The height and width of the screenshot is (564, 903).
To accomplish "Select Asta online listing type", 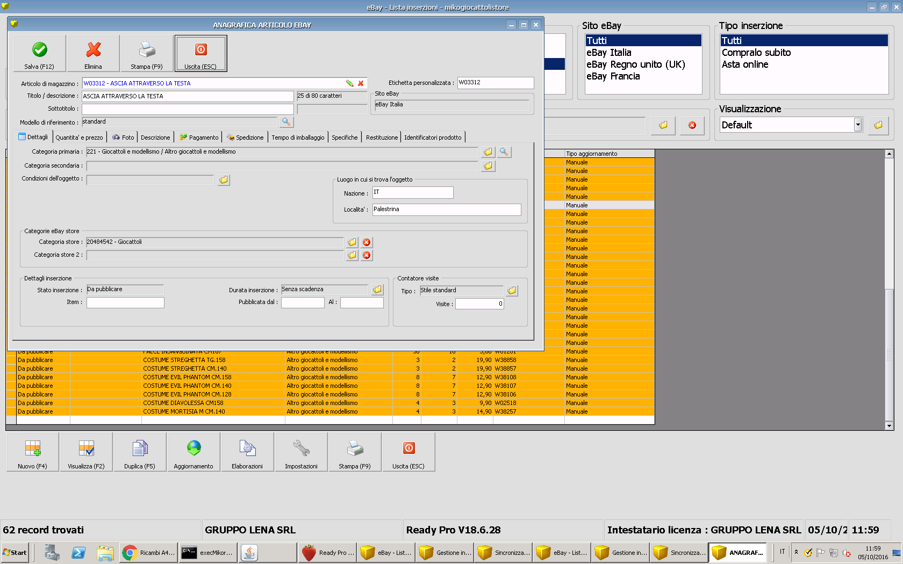I will pos(804,64).
